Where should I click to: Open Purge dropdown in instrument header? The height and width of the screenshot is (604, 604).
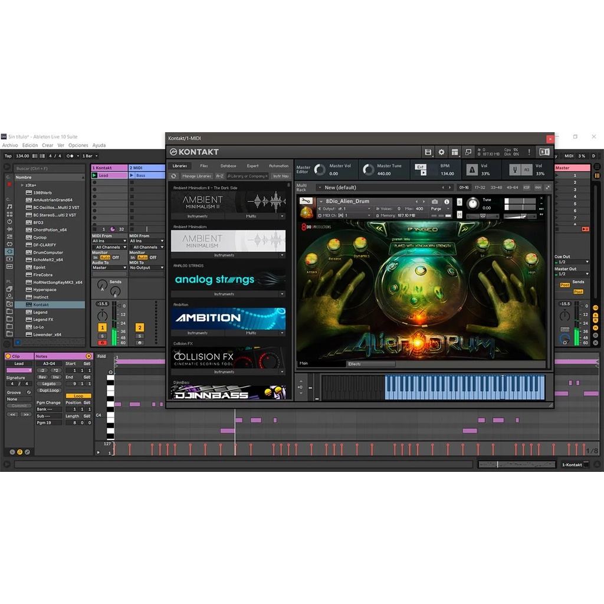(x=439, y=208)
